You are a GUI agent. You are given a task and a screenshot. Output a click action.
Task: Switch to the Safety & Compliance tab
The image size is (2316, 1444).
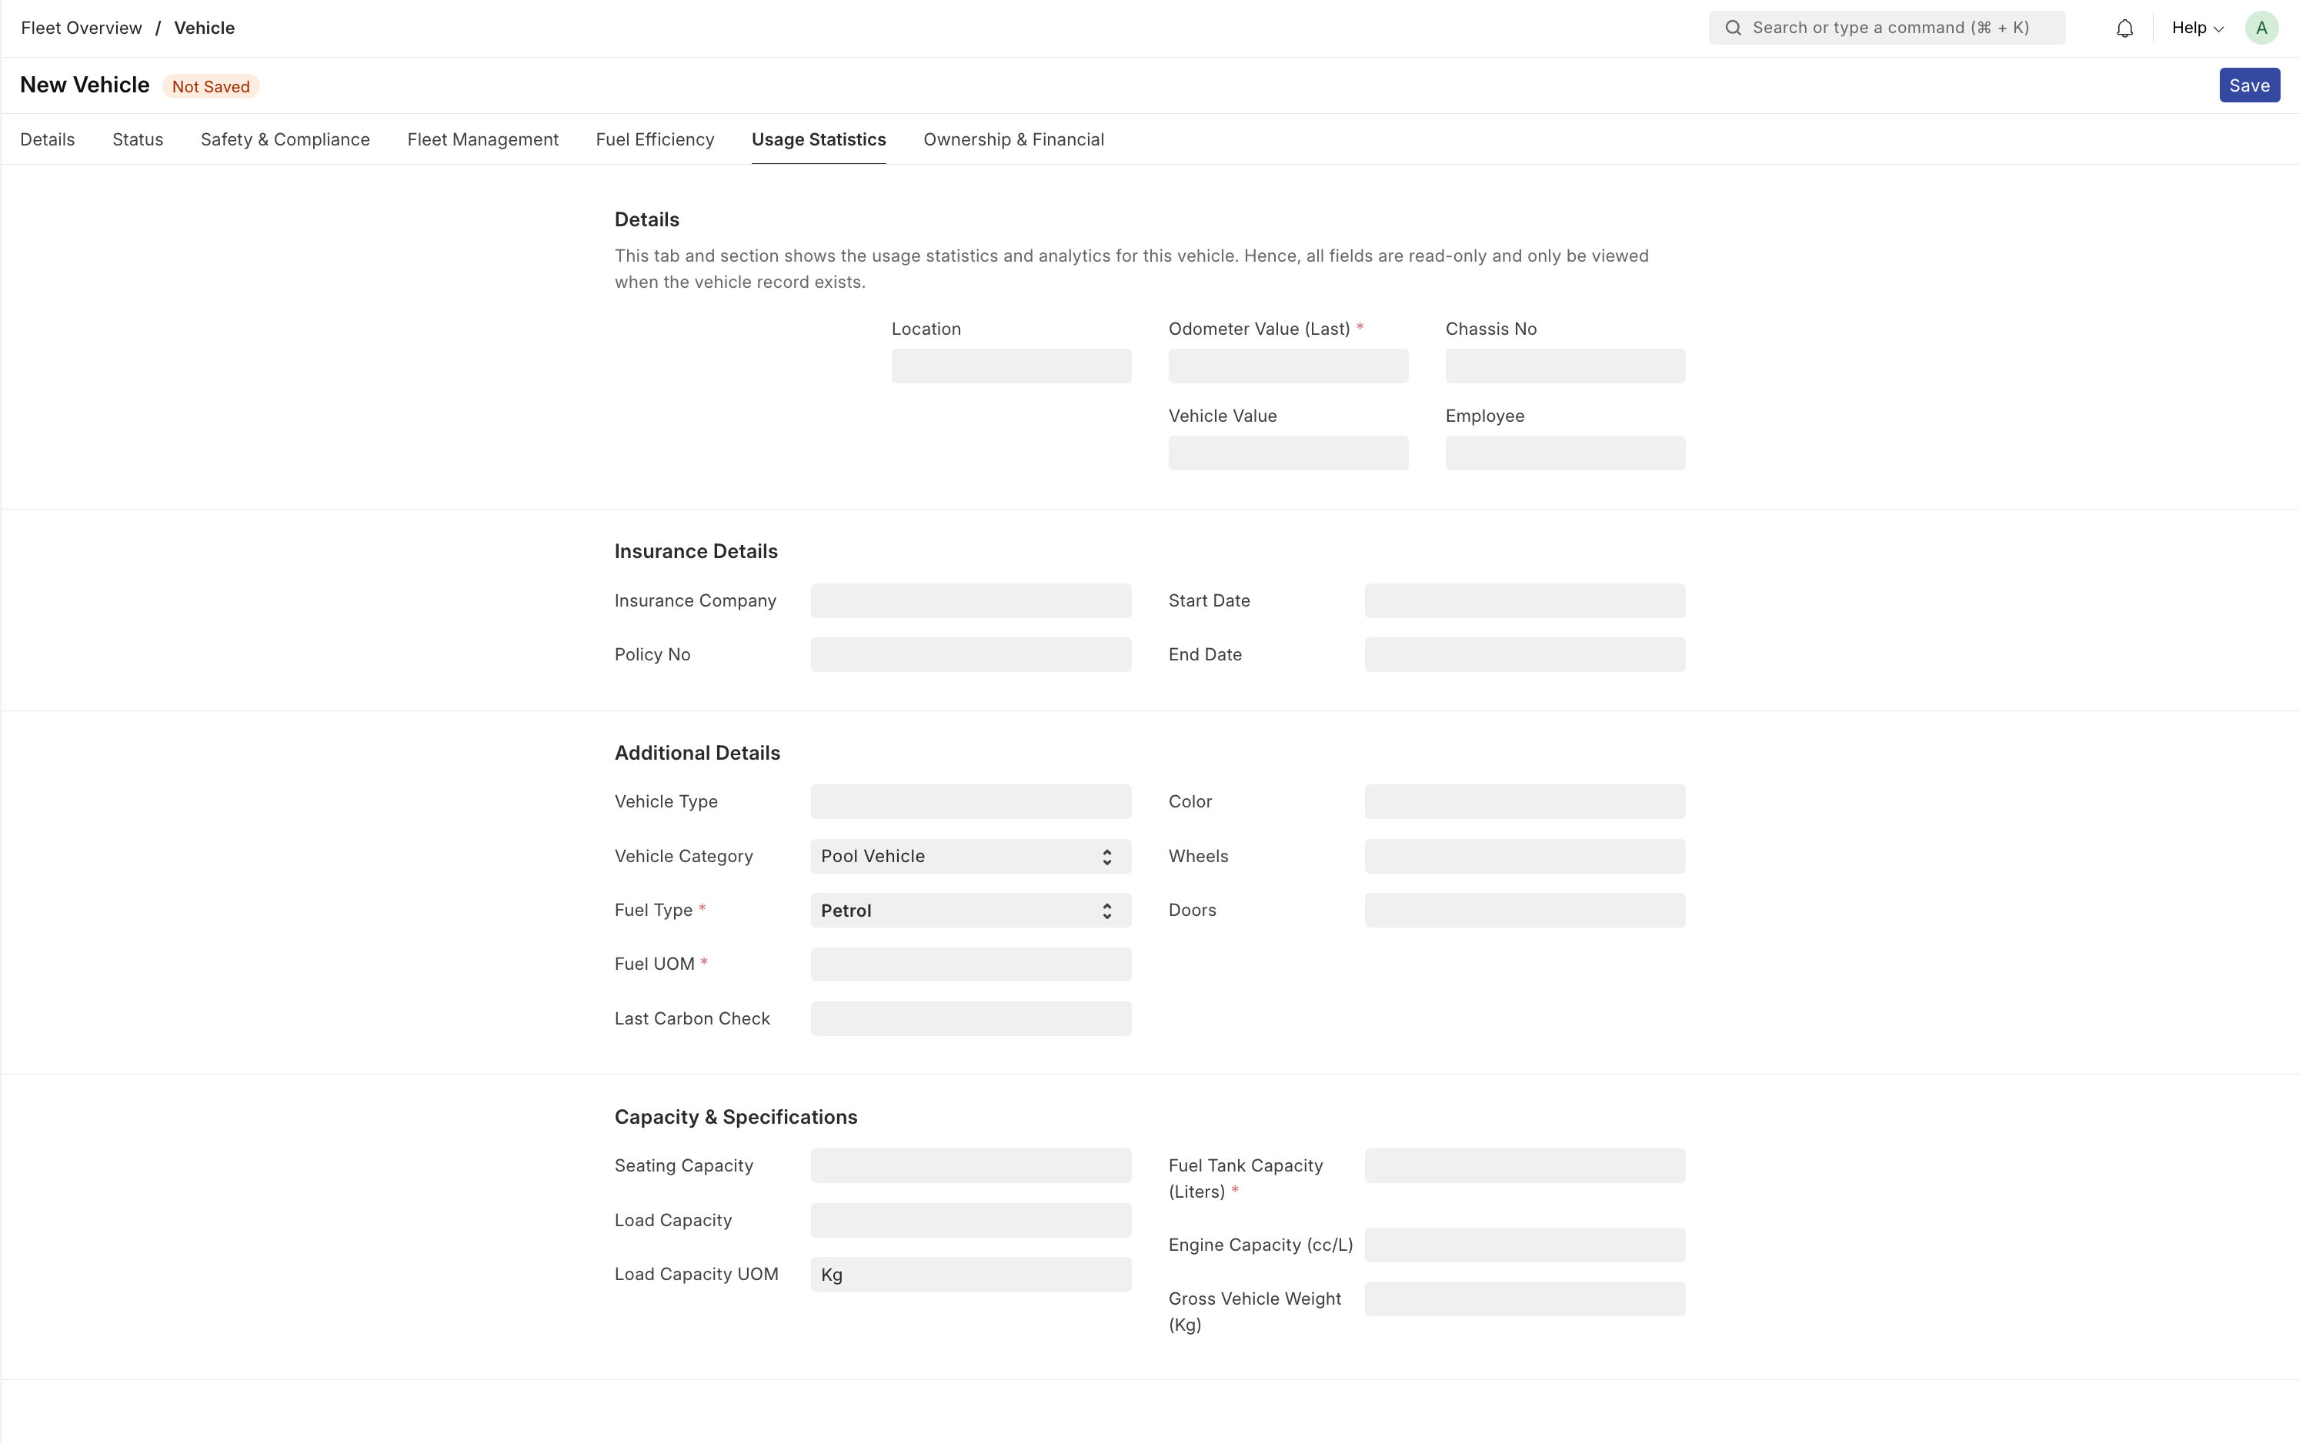[x=285, y=139]
